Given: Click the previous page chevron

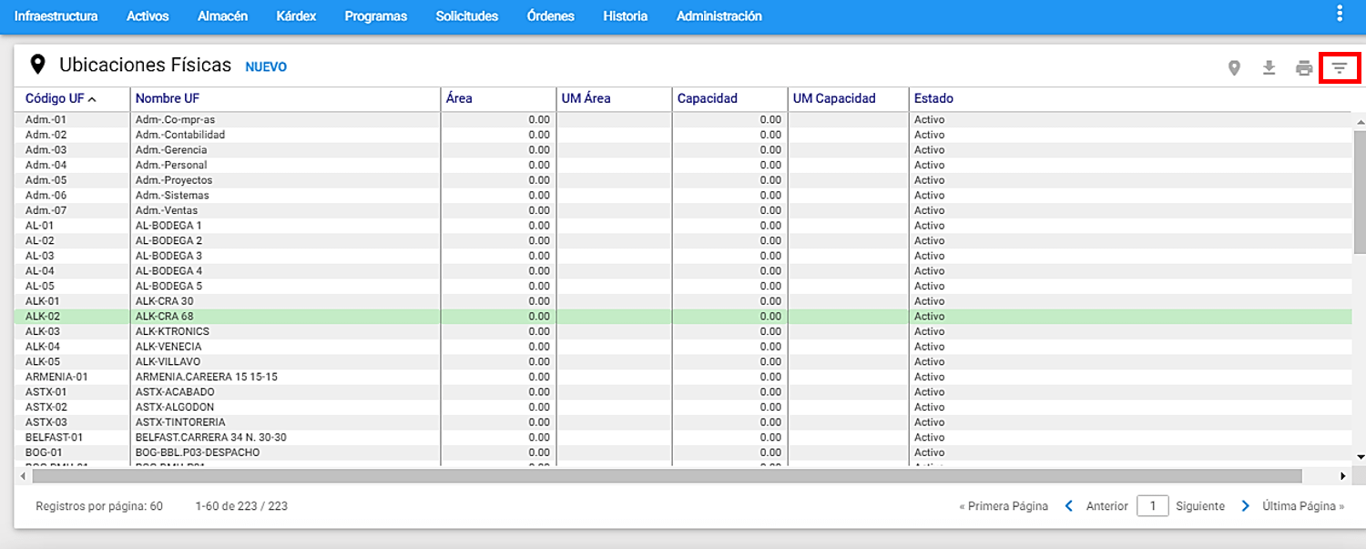Looking at the screenshot, I should tap(1069, 506).
